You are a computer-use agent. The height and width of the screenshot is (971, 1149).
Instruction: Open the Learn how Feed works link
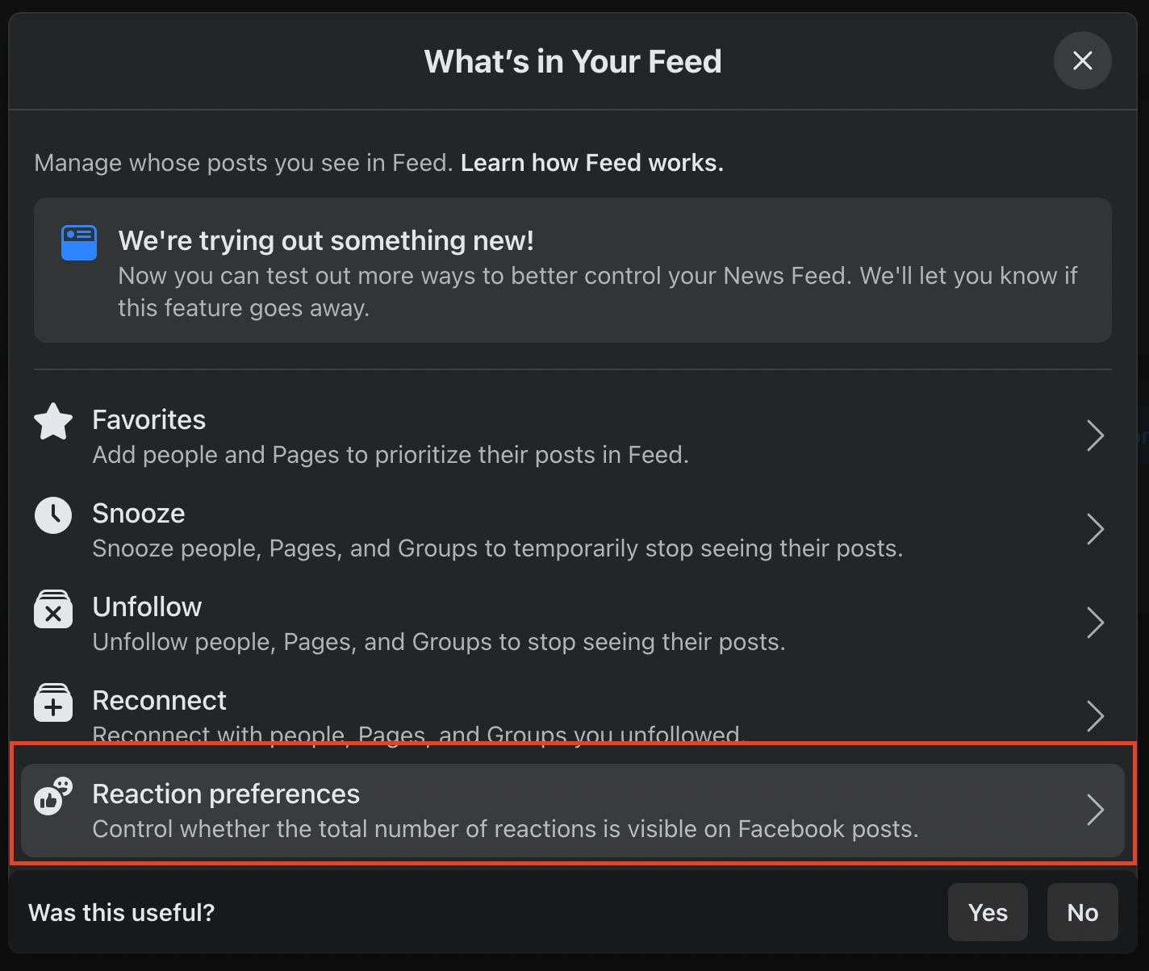[x=591, y=163]
